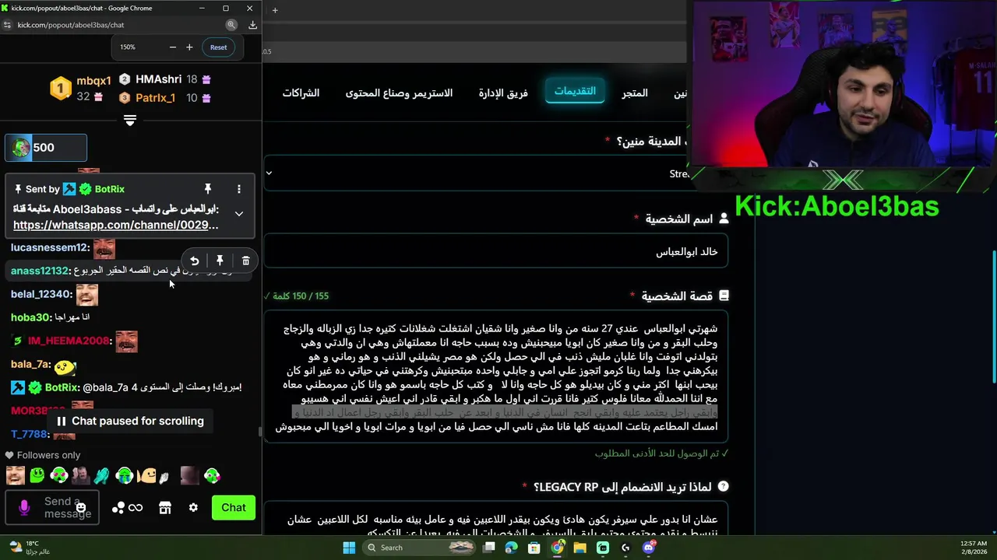Viewport: 997px width, 560px height.
Task: Open File Explorer from taskbar
Action: (580, 548)
